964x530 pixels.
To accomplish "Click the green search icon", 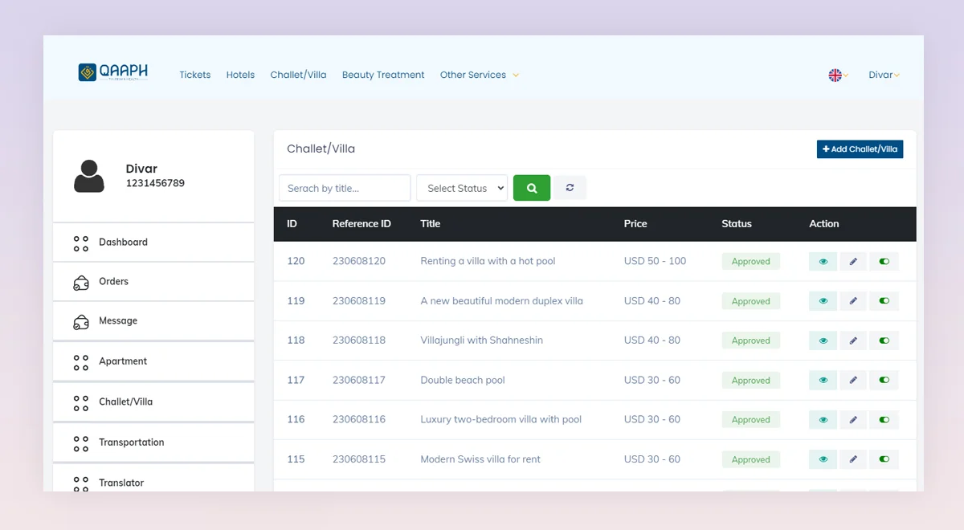I will (x=531, y=187).
